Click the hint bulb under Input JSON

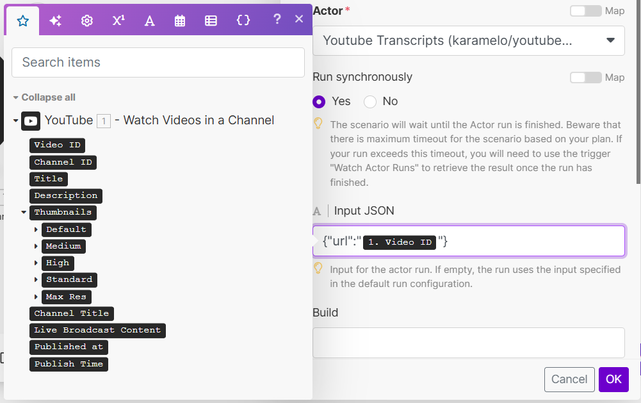(x=318, y=268)
